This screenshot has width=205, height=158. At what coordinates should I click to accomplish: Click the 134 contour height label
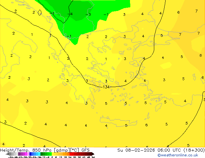106,87
